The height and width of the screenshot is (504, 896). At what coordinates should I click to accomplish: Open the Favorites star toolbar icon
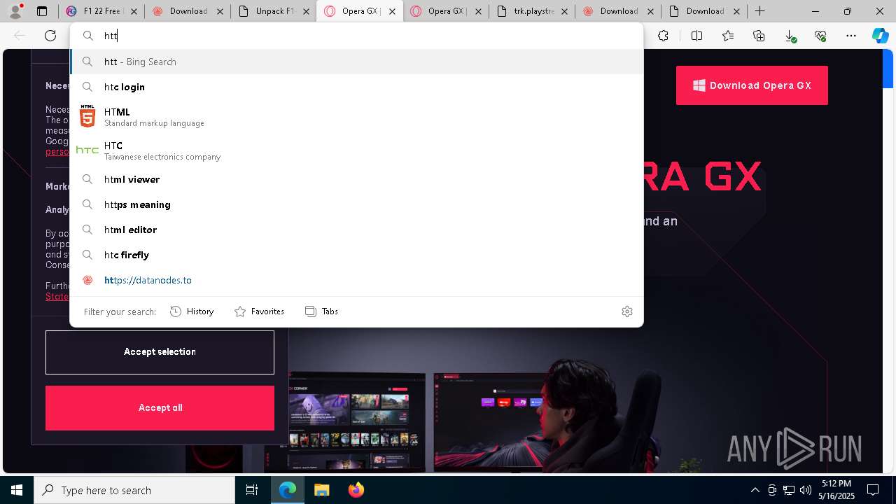[728, 36]
